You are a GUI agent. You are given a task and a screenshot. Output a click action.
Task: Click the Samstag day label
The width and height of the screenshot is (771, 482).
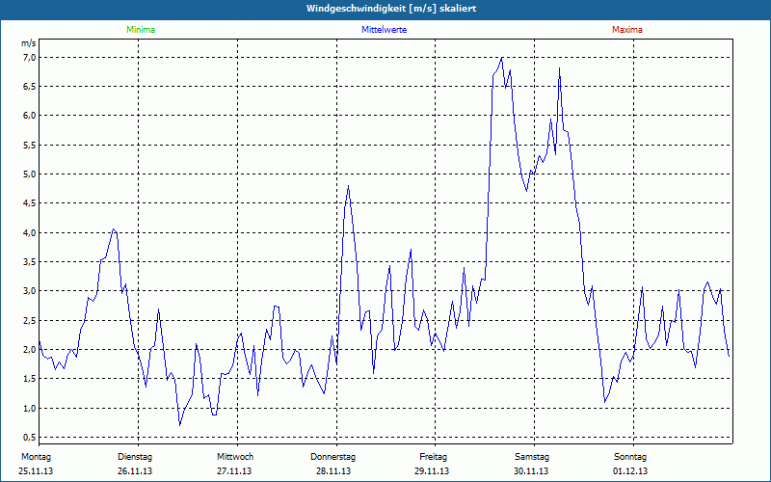click(x=532, y=457)
